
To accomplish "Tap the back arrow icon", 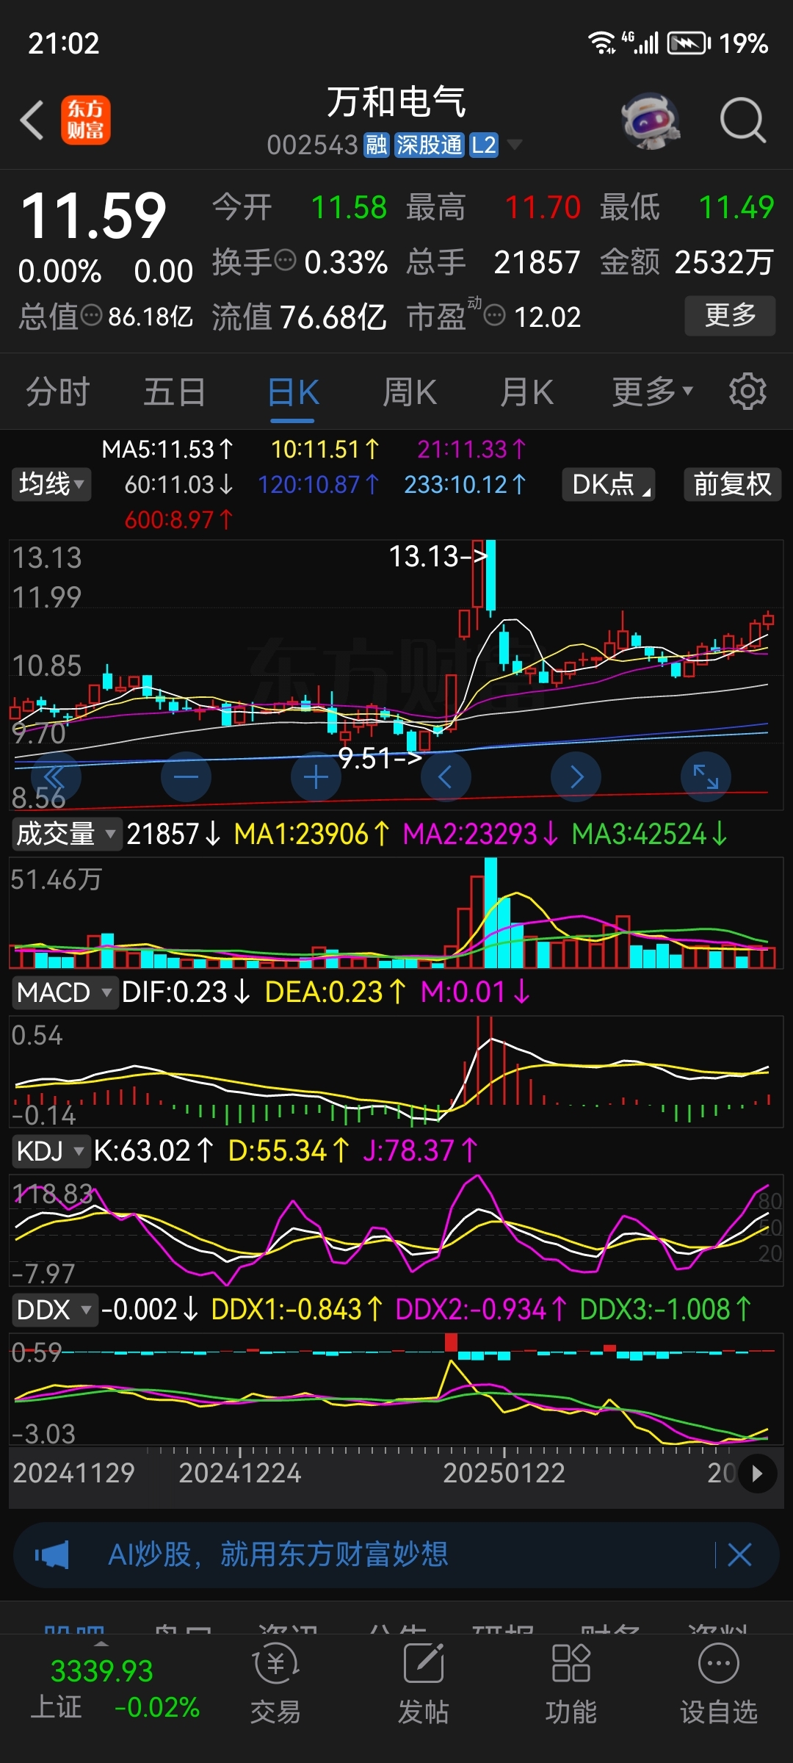I will click(32, 120).
